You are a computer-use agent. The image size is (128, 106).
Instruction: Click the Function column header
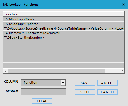pos(64,14)
